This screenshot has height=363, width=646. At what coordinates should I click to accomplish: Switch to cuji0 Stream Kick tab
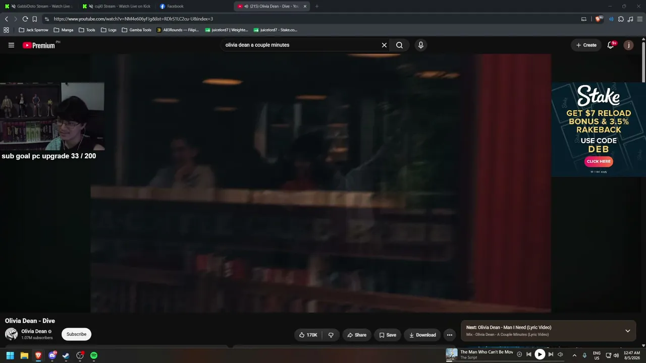tap(117, 6)
